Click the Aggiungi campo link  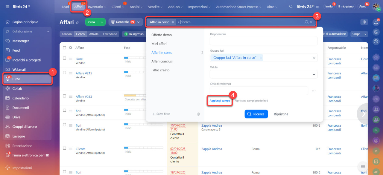tap(220, 101)
